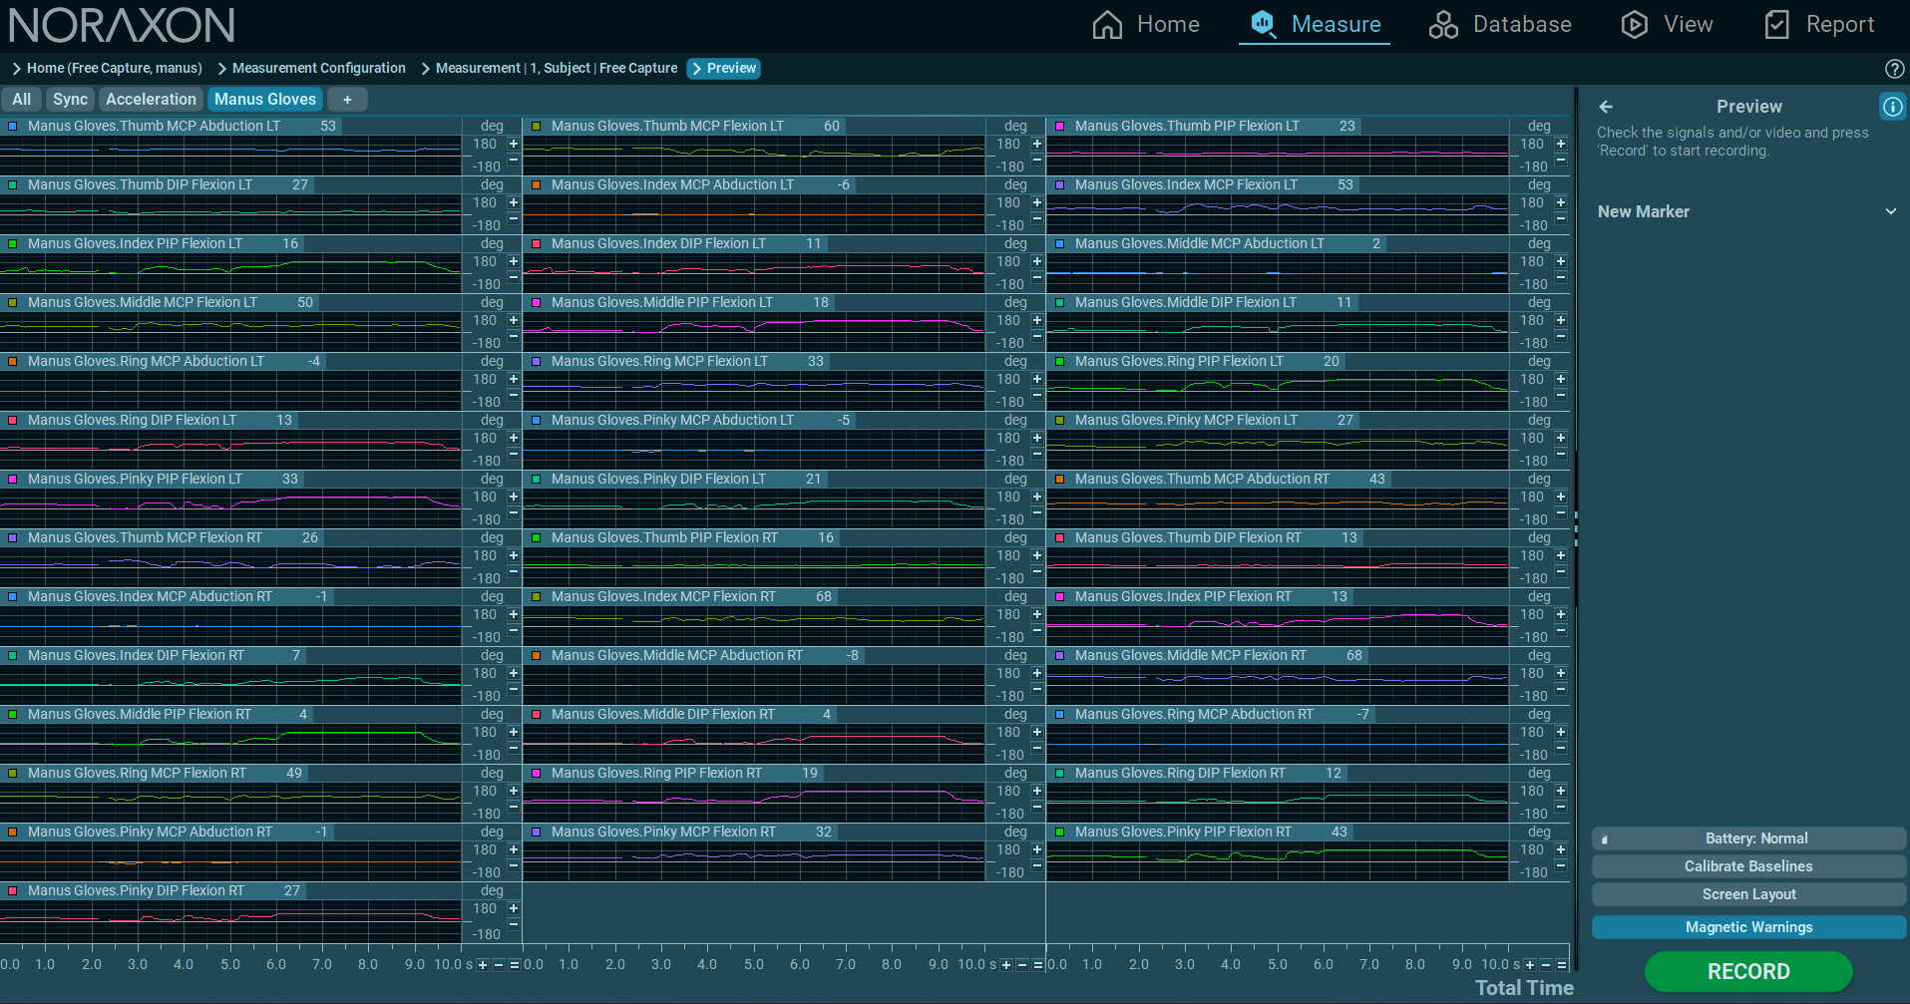Click the View play icon
Image resolution: width=1910 pixels, height=1004 pixels.
pyautogui.click(x=1634, y=25)
